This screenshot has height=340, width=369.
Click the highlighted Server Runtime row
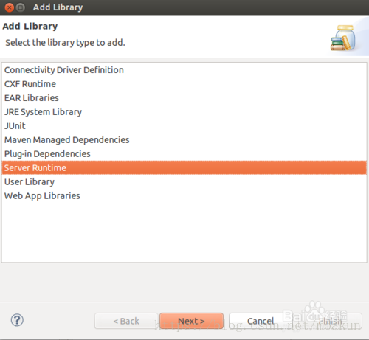(184, 167)
